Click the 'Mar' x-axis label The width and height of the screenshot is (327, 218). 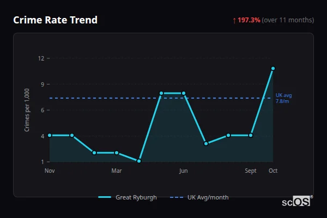117,171
